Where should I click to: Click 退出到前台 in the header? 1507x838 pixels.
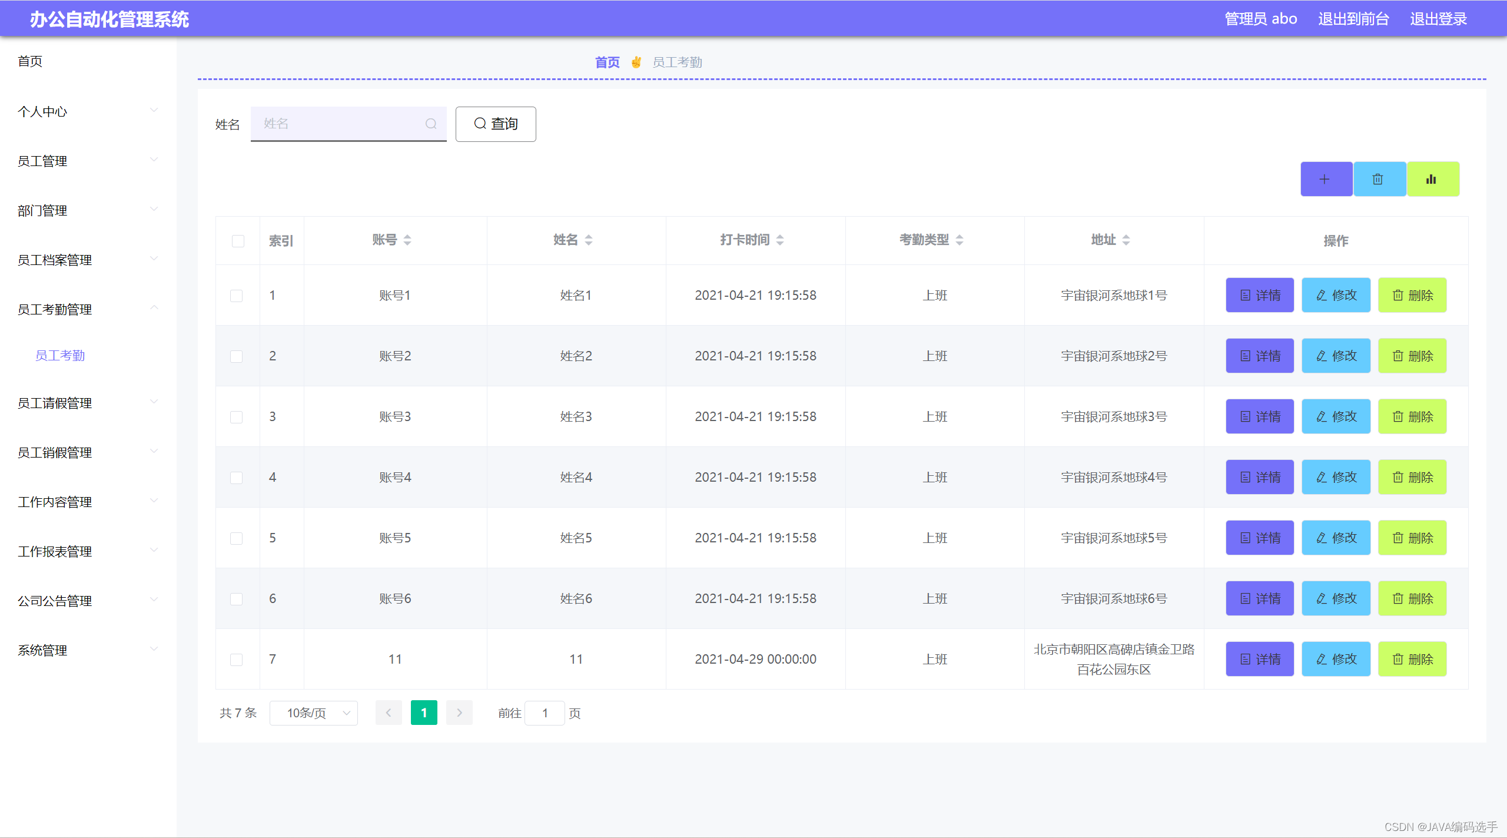[1353, 19]
